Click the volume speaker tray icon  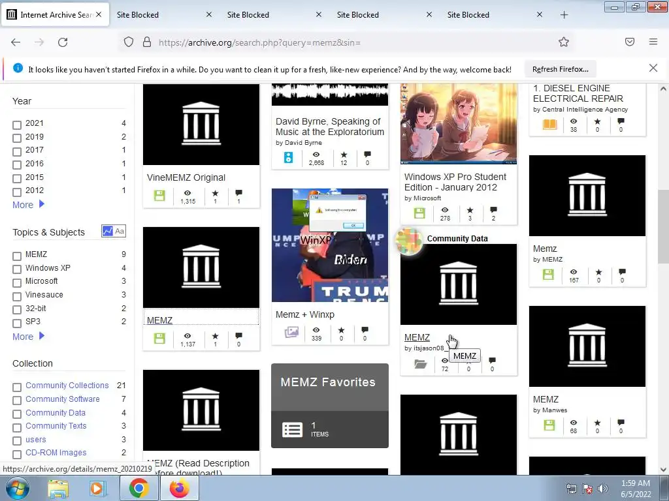(x=602, y=489)
